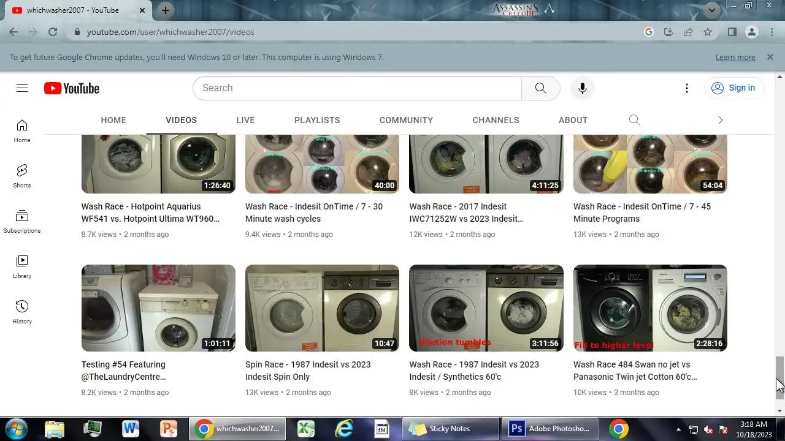Click the YouTube logo
Viewport: 785px width, 441px height.
click(72, 88)
